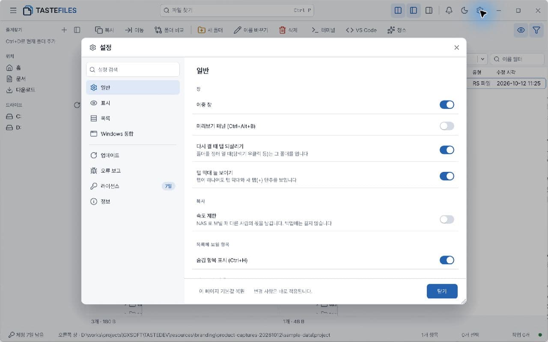Click the 이동 (move) toolbar button
This screenshot has width=548, height=342.
point(134,30)
